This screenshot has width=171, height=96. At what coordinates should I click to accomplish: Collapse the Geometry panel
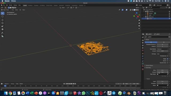[x=148, y=68]
